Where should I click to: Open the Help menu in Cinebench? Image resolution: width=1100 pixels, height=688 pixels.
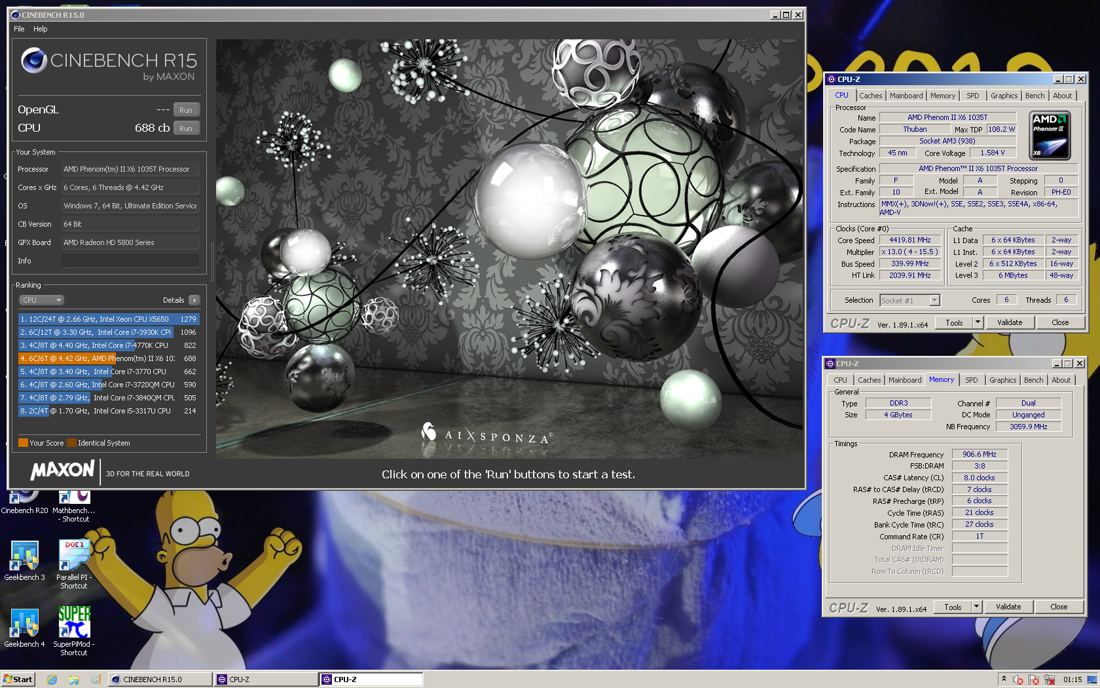41,29
